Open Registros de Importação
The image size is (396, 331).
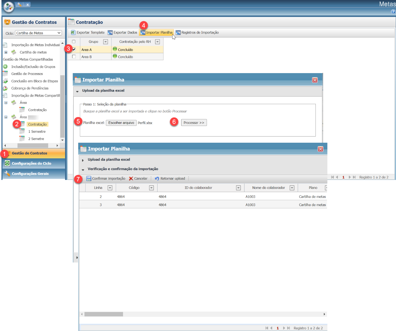(197, 32)
